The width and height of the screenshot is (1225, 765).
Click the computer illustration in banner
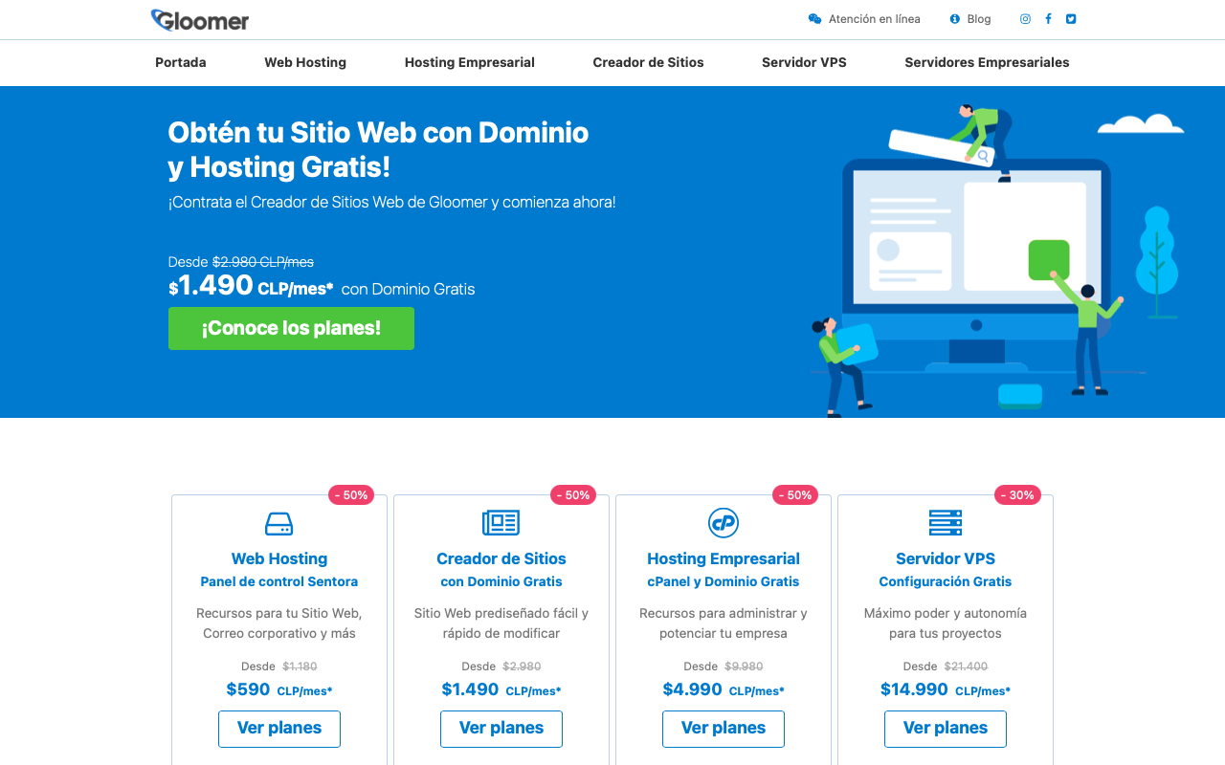pyautogui.click(x=976, y=268)
